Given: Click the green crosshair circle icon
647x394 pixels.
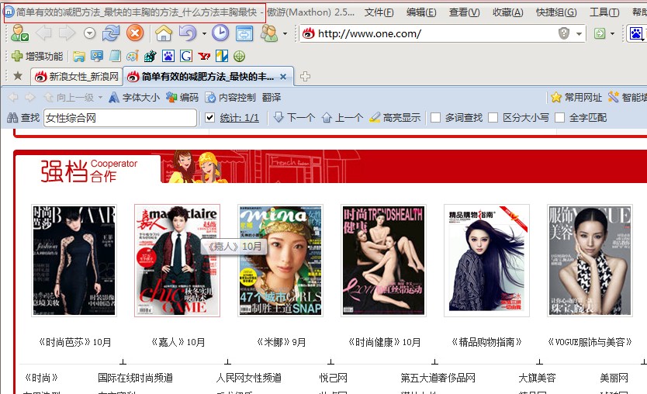Looking at the screenshot, I should coord(239,56).
